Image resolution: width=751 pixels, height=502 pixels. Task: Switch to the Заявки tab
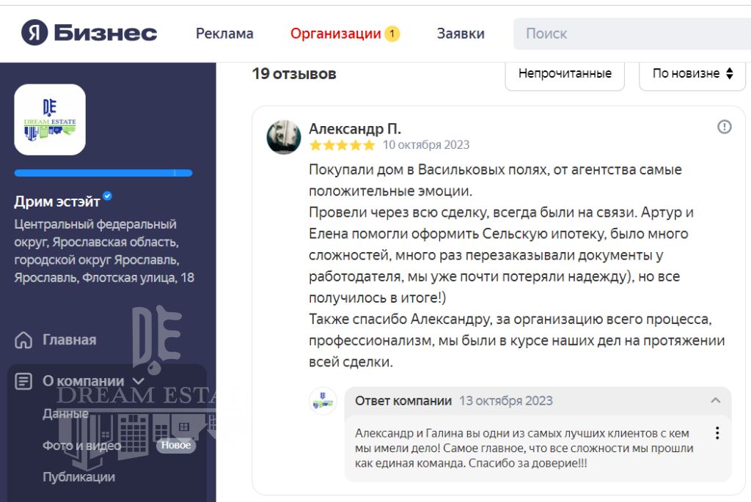coord(461,34)
